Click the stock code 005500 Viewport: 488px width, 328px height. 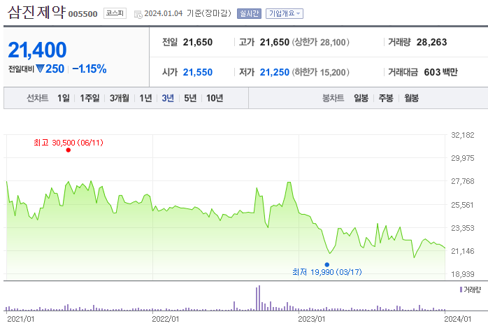82,14
